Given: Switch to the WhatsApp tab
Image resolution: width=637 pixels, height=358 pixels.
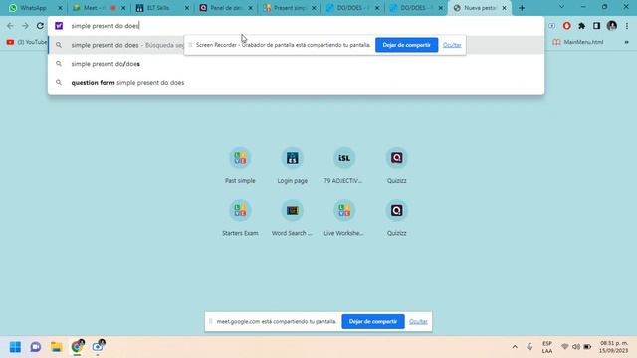Looking at the screenshot, I should pos(33,8).
